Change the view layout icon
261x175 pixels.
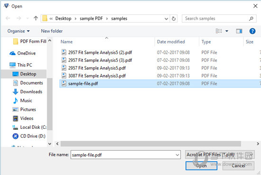pyautogui.click(x=219, y=31)
